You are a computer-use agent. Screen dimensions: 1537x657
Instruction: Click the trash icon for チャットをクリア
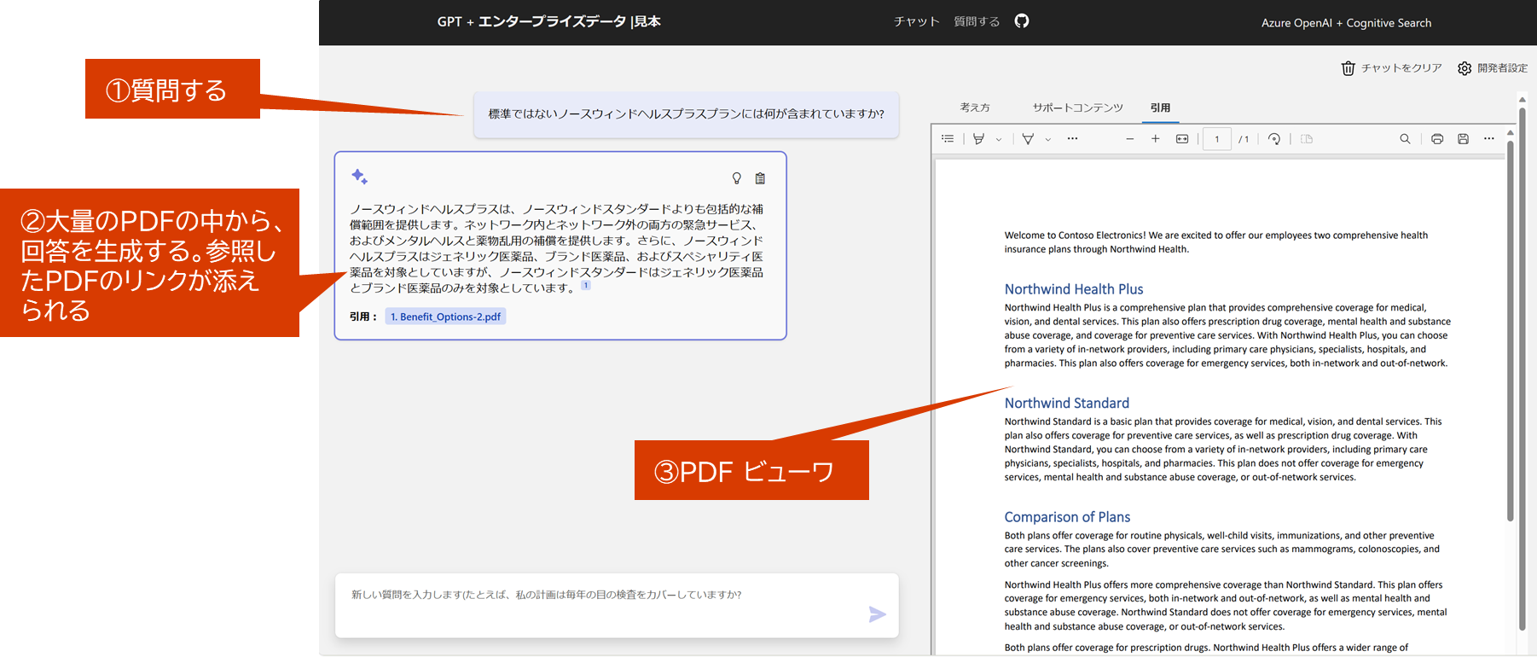pyautogui.click(x=1348, y=68)
